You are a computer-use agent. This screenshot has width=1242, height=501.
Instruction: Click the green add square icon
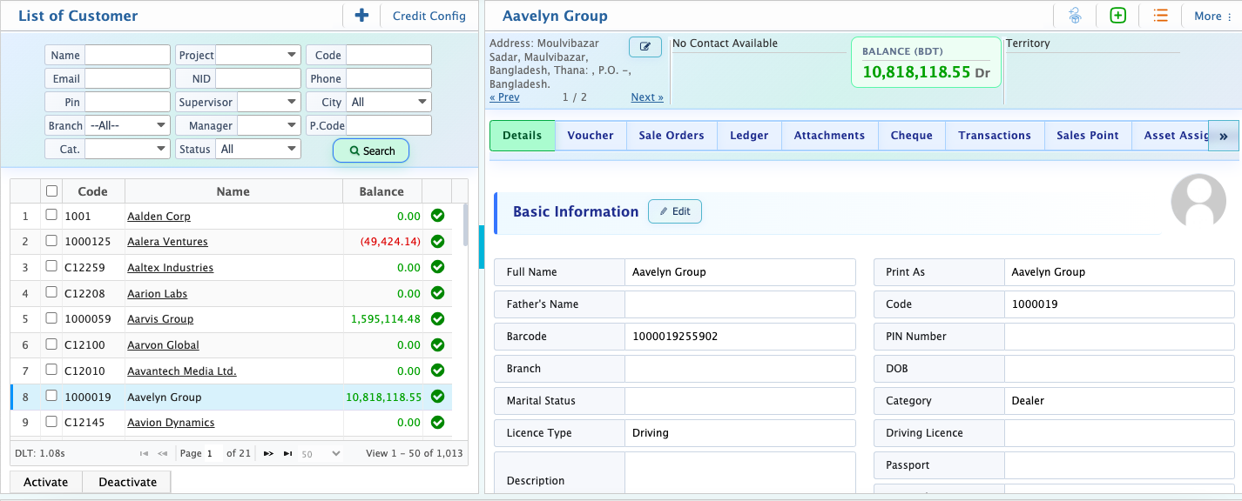[1117, 16]
